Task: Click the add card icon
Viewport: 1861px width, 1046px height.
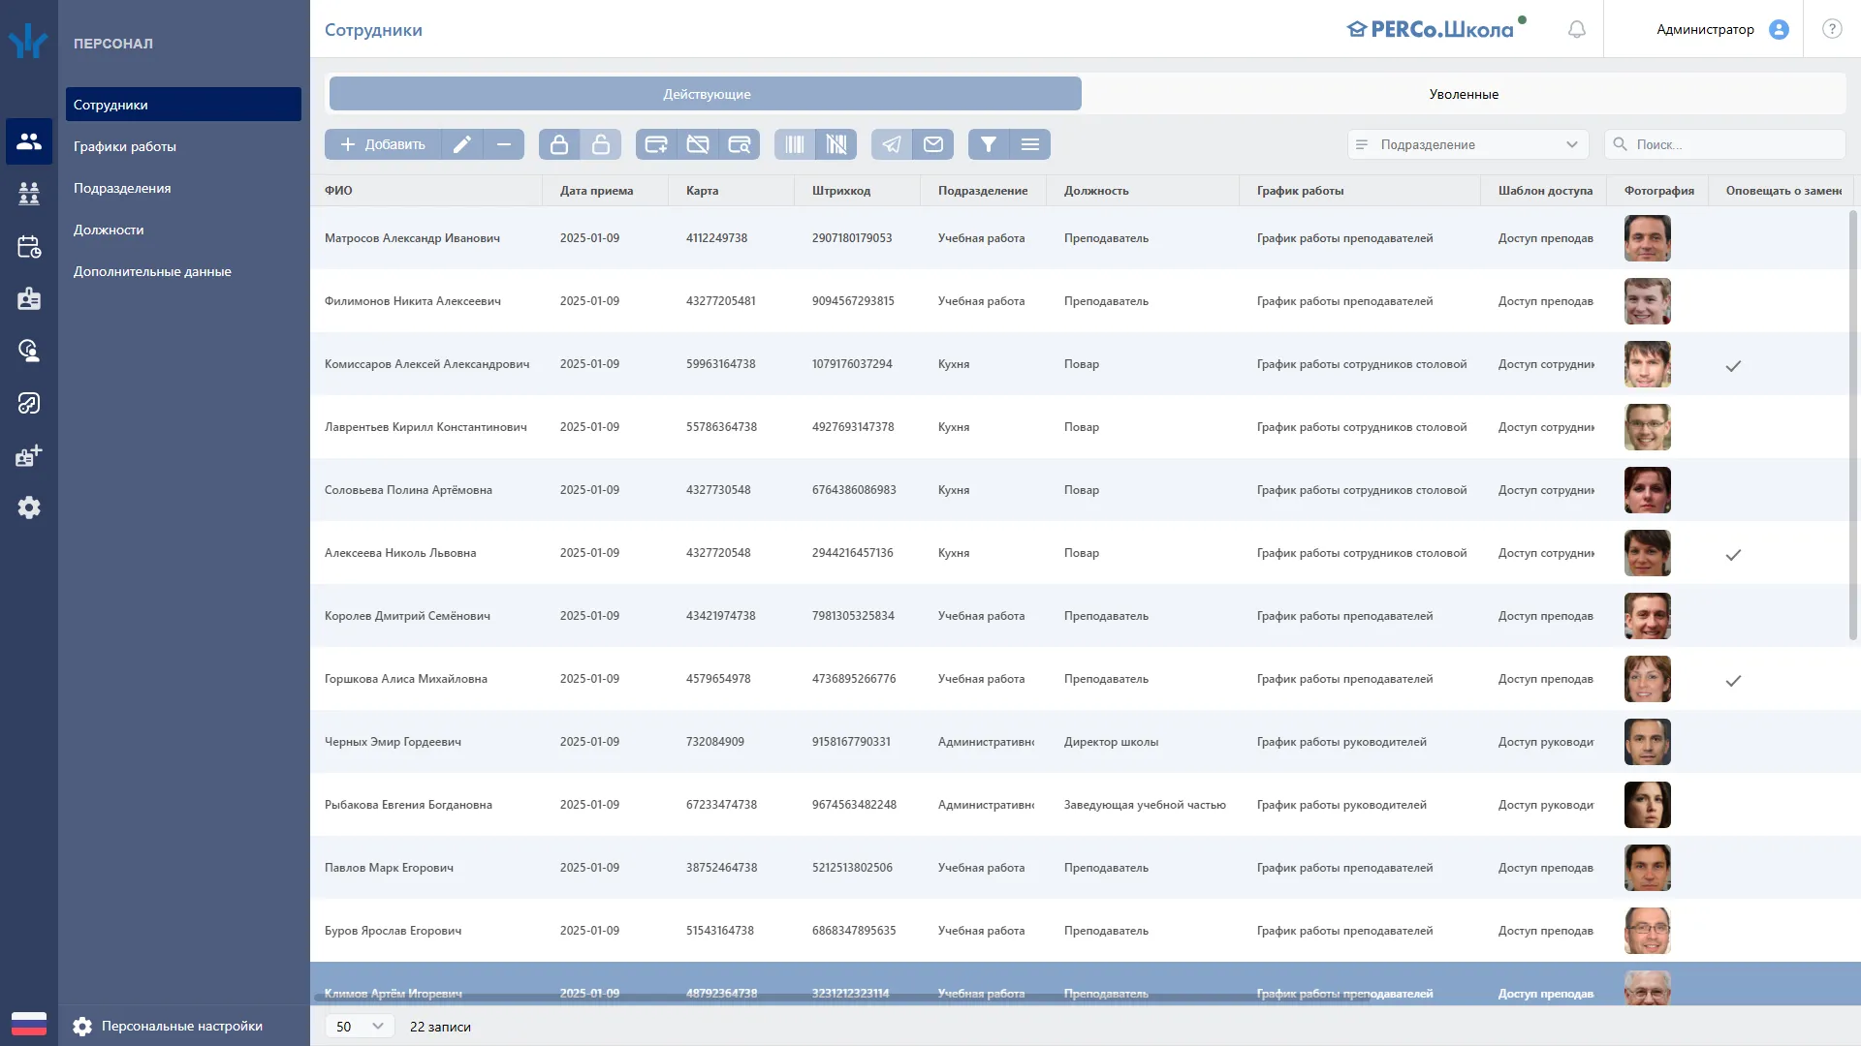Action: pyautogui.click(x=656, y=144)
